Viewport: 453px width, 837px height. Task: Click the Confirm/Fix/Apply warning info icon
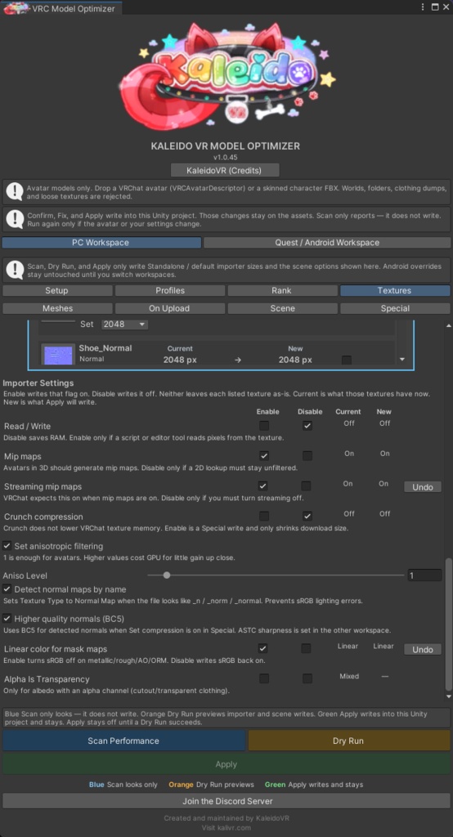[x=15, y=219]
